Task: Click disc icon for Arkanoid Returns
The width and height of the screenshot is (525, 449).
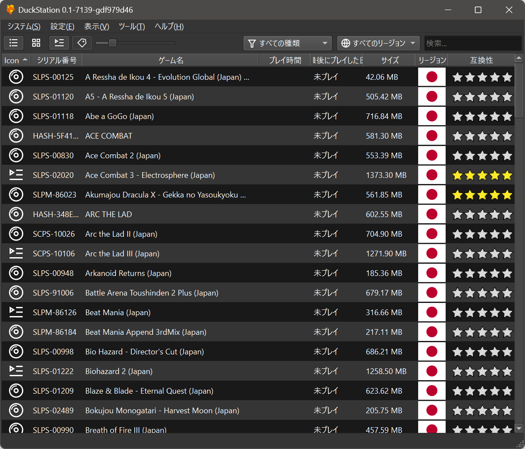Action: [x=16, y=273]
